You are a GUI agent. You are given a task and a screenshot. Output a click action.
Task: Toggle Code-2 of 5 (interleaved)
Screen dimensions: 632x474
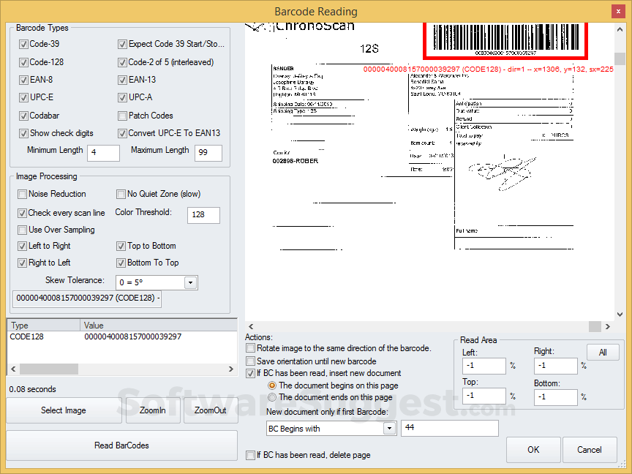pos(122,62)
